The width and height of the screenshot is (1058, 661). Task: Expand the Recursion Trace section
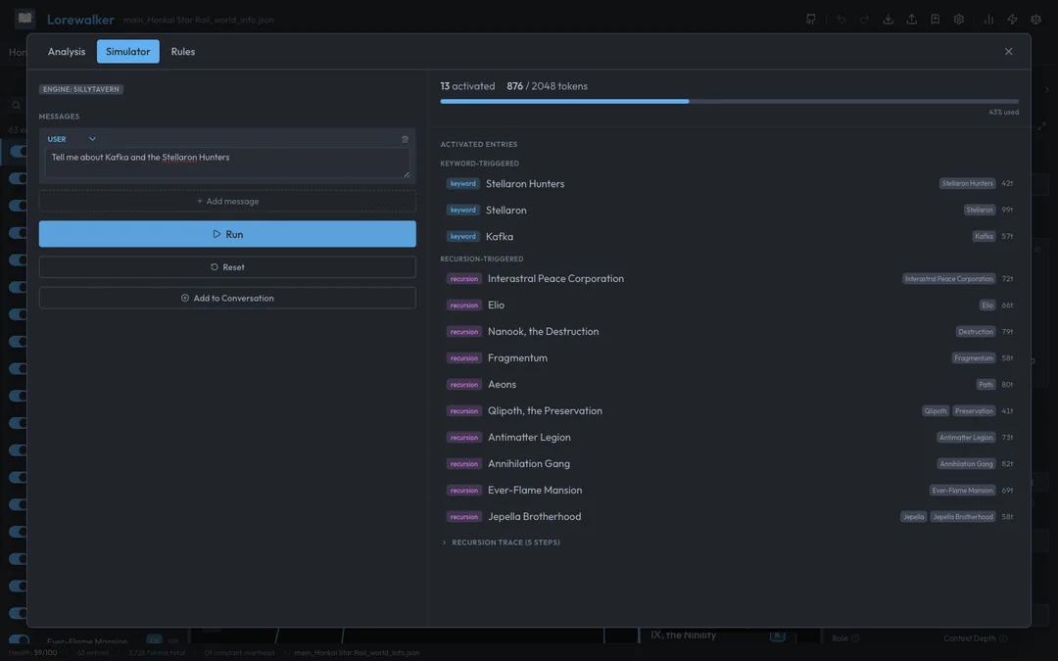(x=501, y=543)
